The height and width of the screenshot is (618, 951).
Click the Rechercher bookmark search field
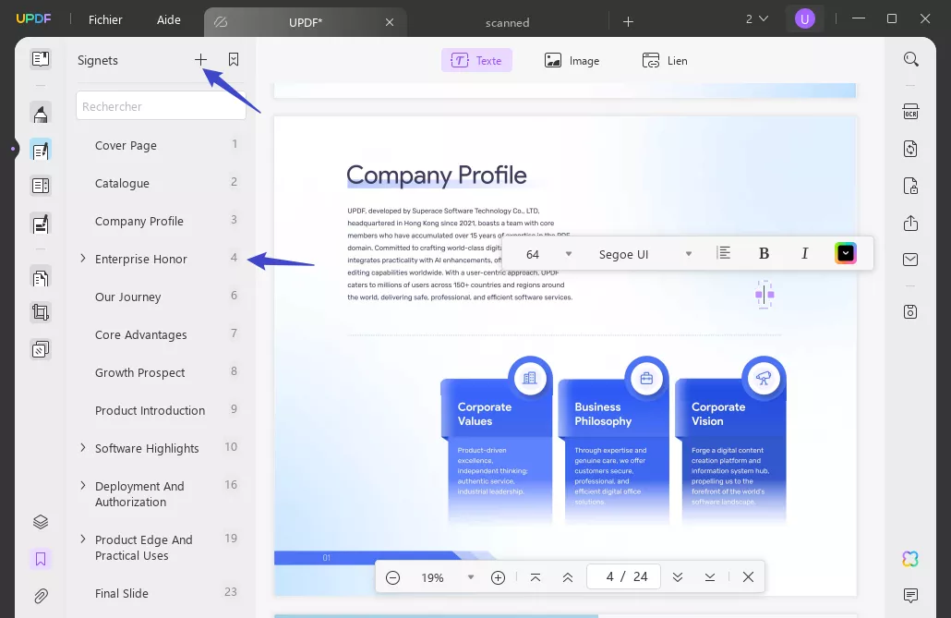click(161, 106)
